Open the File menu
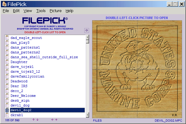186x124 pixels. pyautogui.click(x=6, y=11)
